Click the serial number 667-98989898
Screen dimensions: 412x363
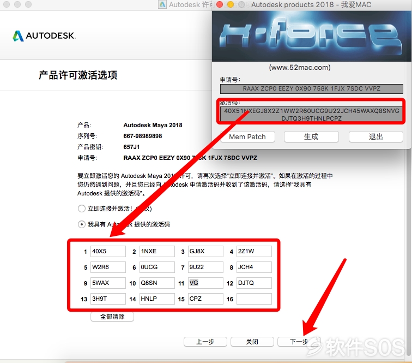143,136
